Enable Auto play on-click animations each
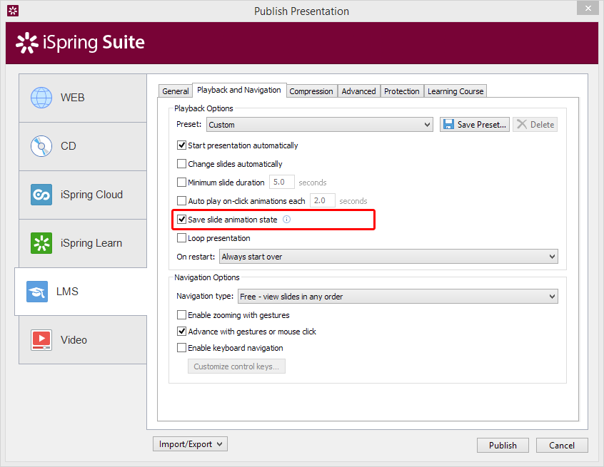 (x=181, y=201)
